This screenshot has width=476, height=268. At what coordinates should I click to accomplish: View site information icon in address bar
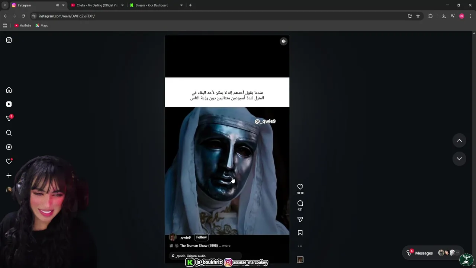point(34,16)
